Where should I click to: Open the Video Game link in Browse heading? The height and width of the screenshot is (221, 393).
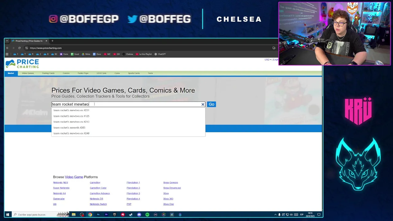(x=74, y=177)
